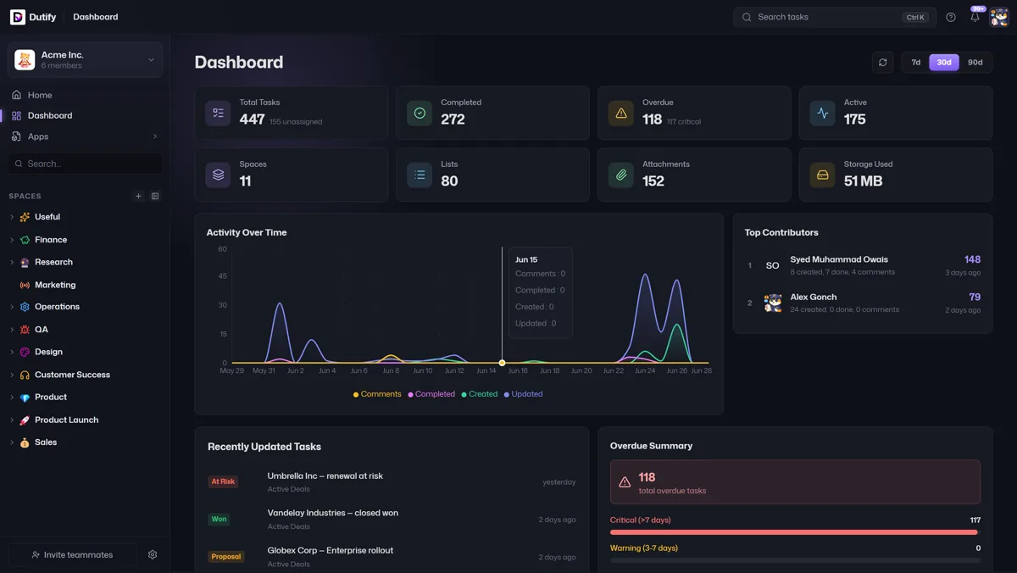Viewport: 1017px width, 573px height.
Task: Focus the Search tasks field
Action: point(835,17)
